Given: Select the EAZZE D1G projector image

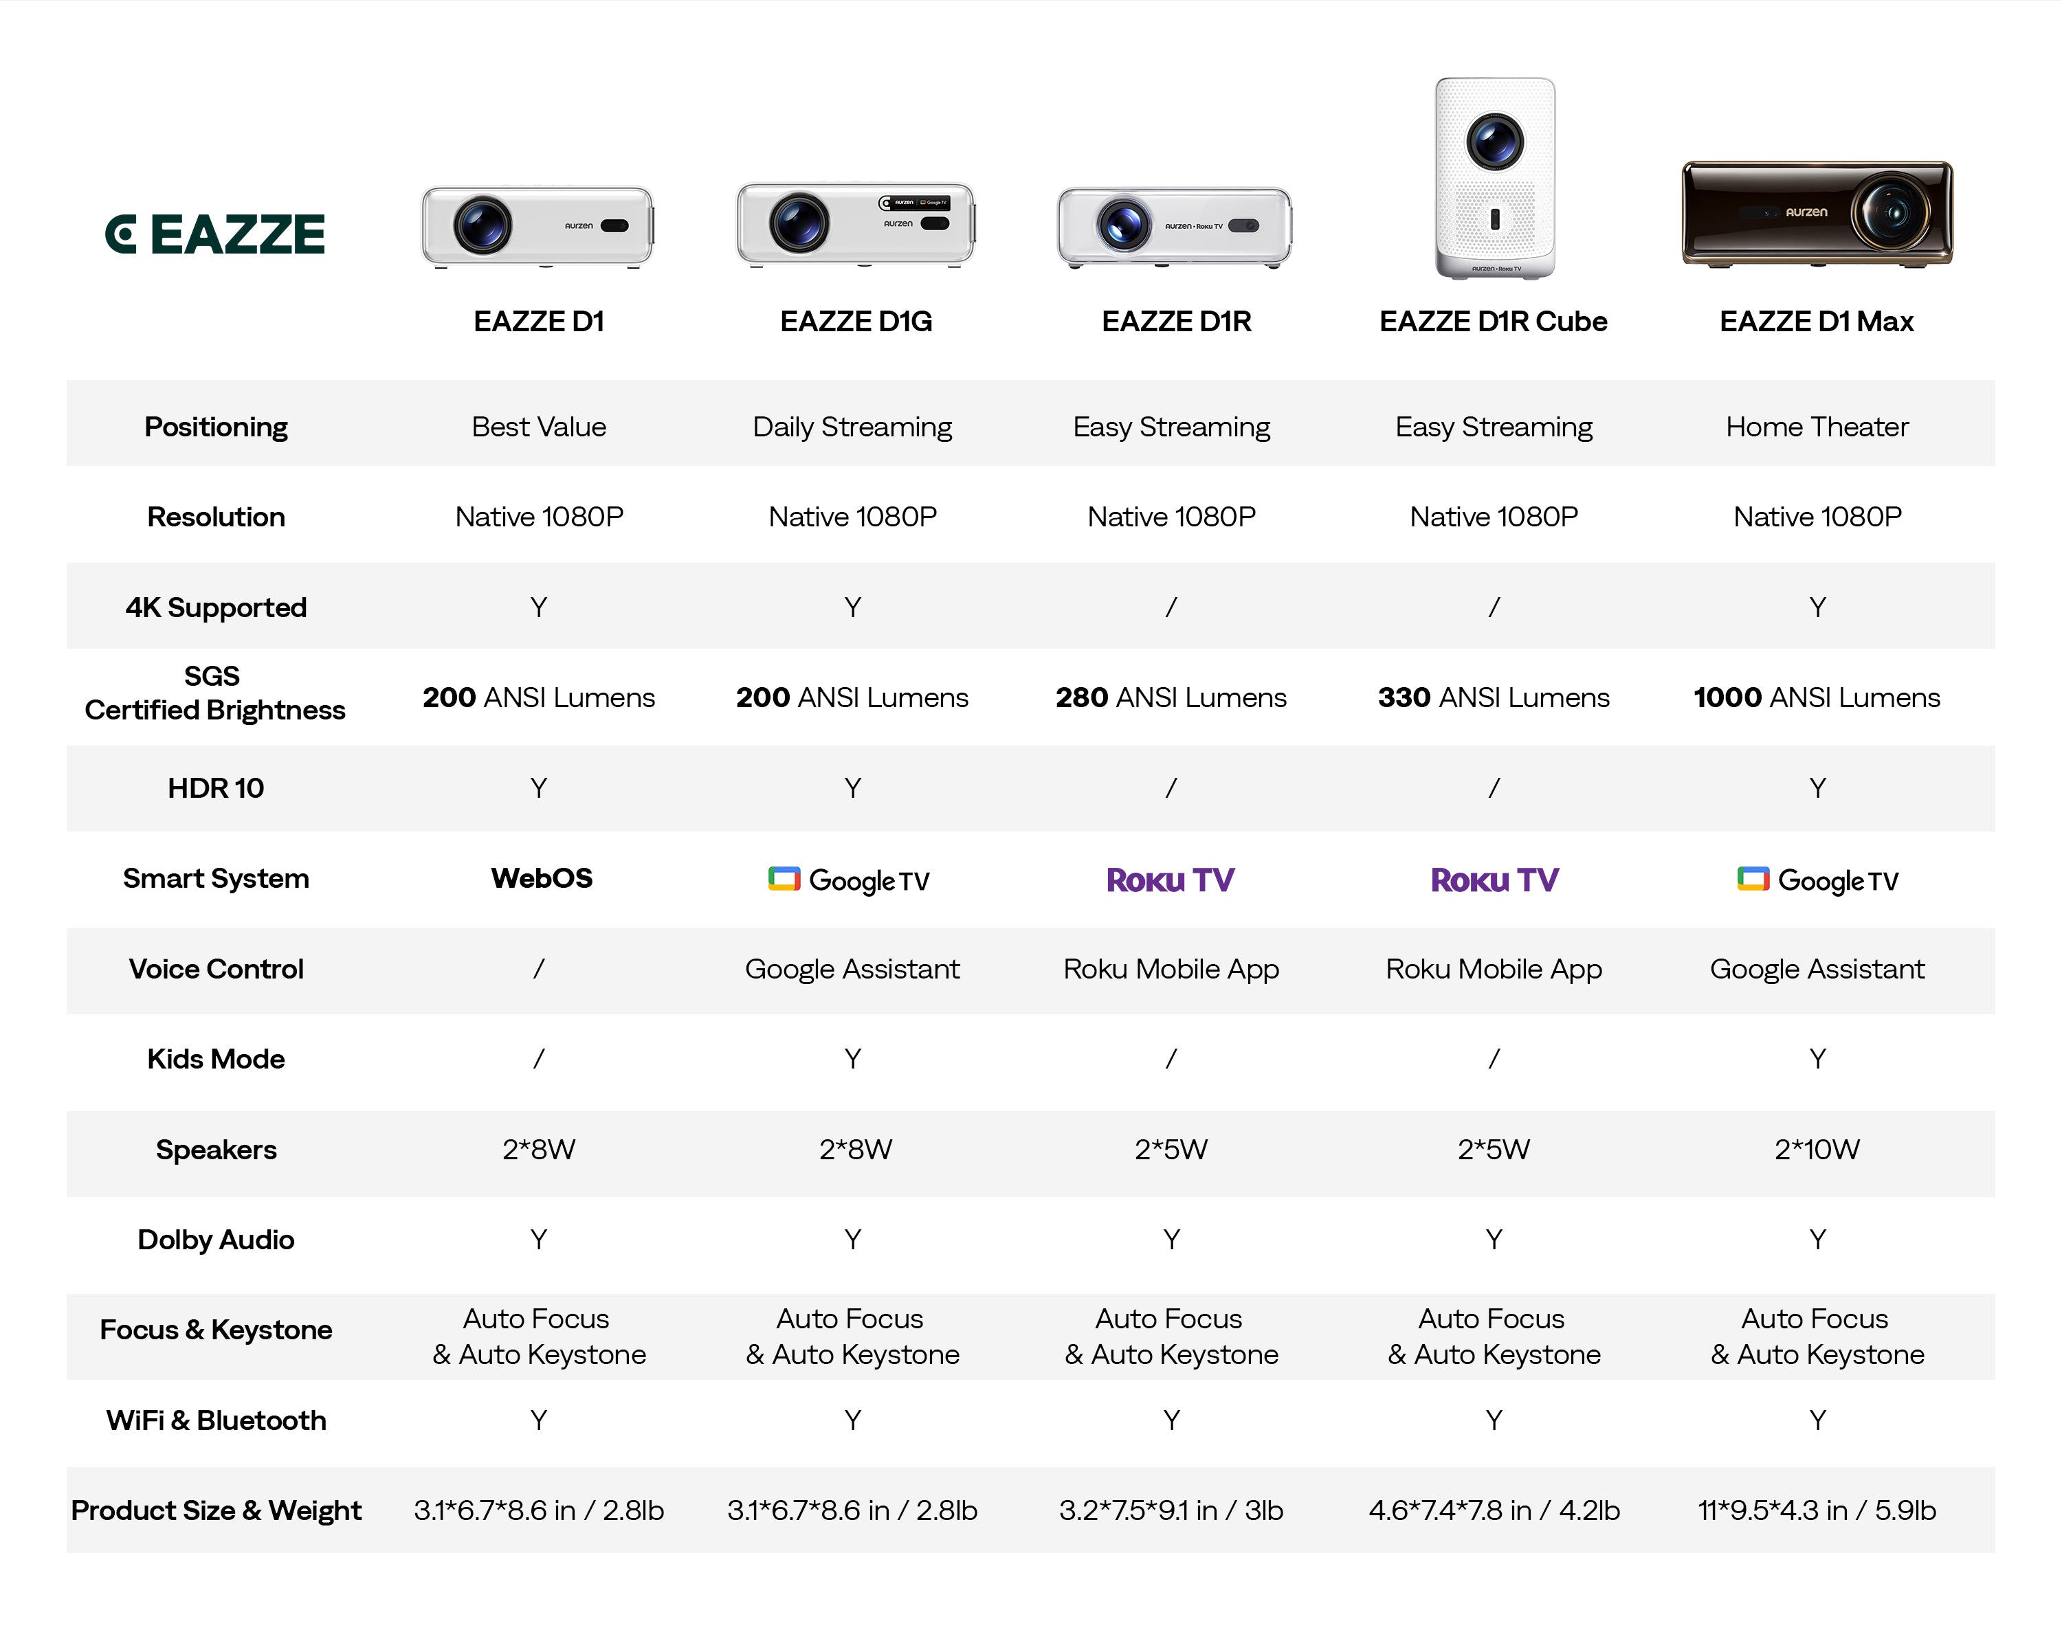Looking at the screenshot, I should [x=855, y=223].
